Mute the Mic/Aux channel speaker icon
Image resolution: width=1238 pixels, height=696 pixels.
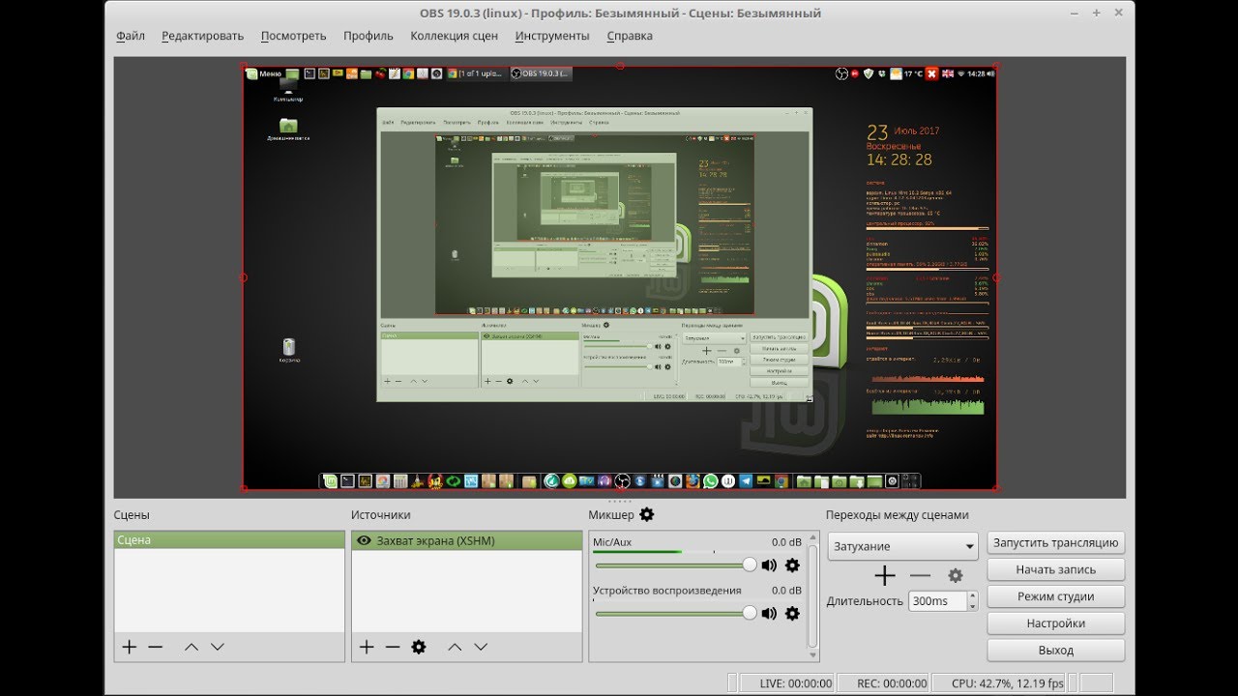769,565
